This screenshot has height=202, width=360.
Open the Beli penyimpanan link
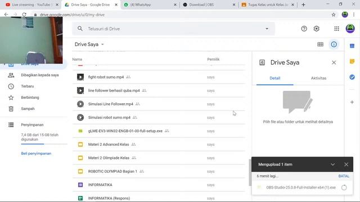click(36, 153)
